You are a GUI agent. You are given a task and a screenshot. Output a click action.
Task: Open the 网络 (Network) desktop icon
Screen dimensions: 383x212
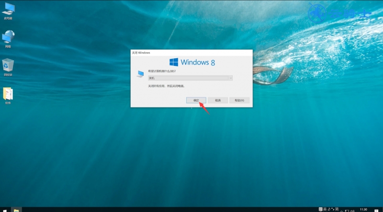click(x=8, y=39)
